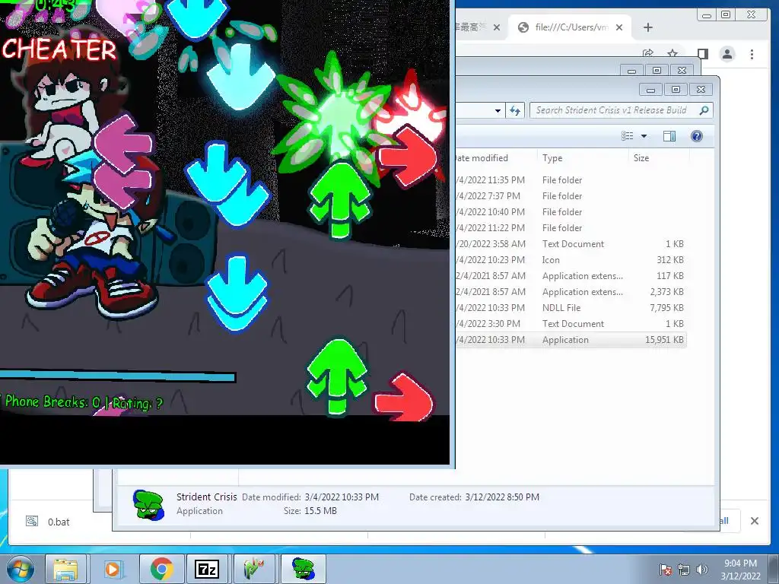Click the 0.bat download item
This screenshot has height=584, width=779.
click(x=48, y=522)
